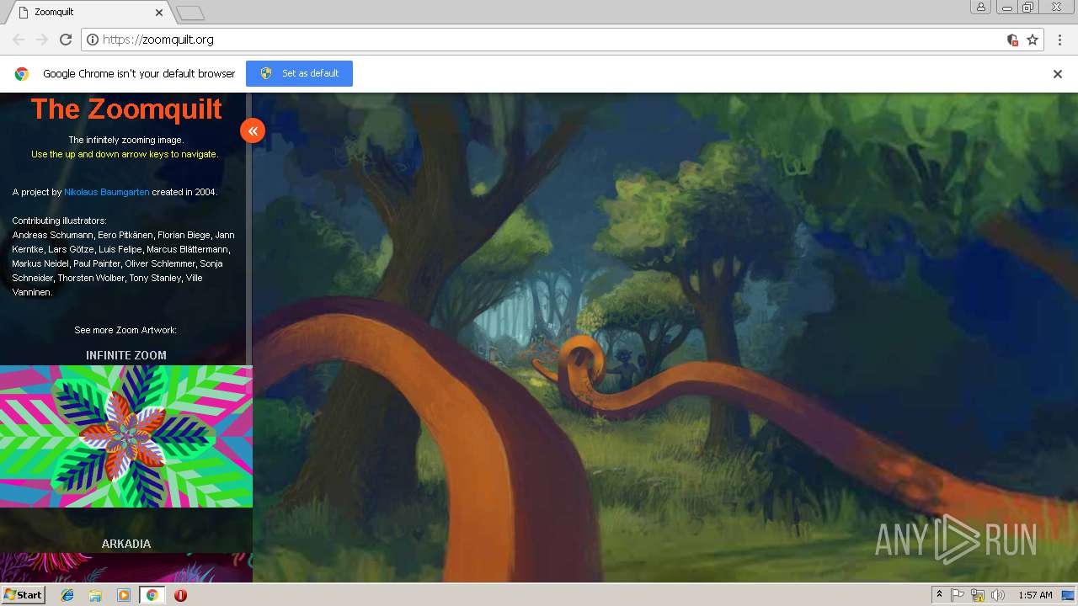Click the contributing illustrators text
Viewport: 1078px width, 606px height.
point(123,257)
